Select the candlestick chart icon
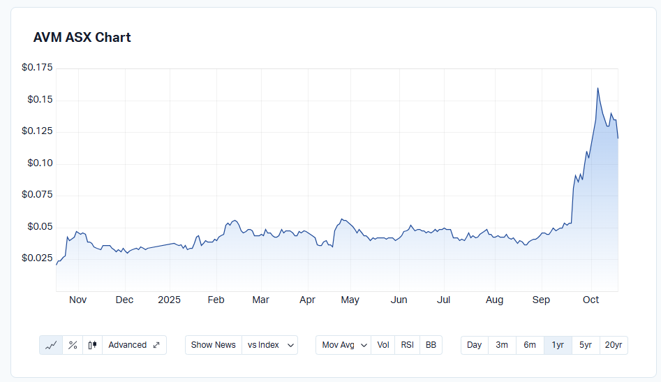The height and width of the screenshot is (382, 661). 92,345
